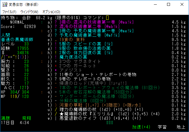The height and width of the screenshot is (132, 189).
Task: Click the 学習 status indicator
Action: tap(162, 127)
